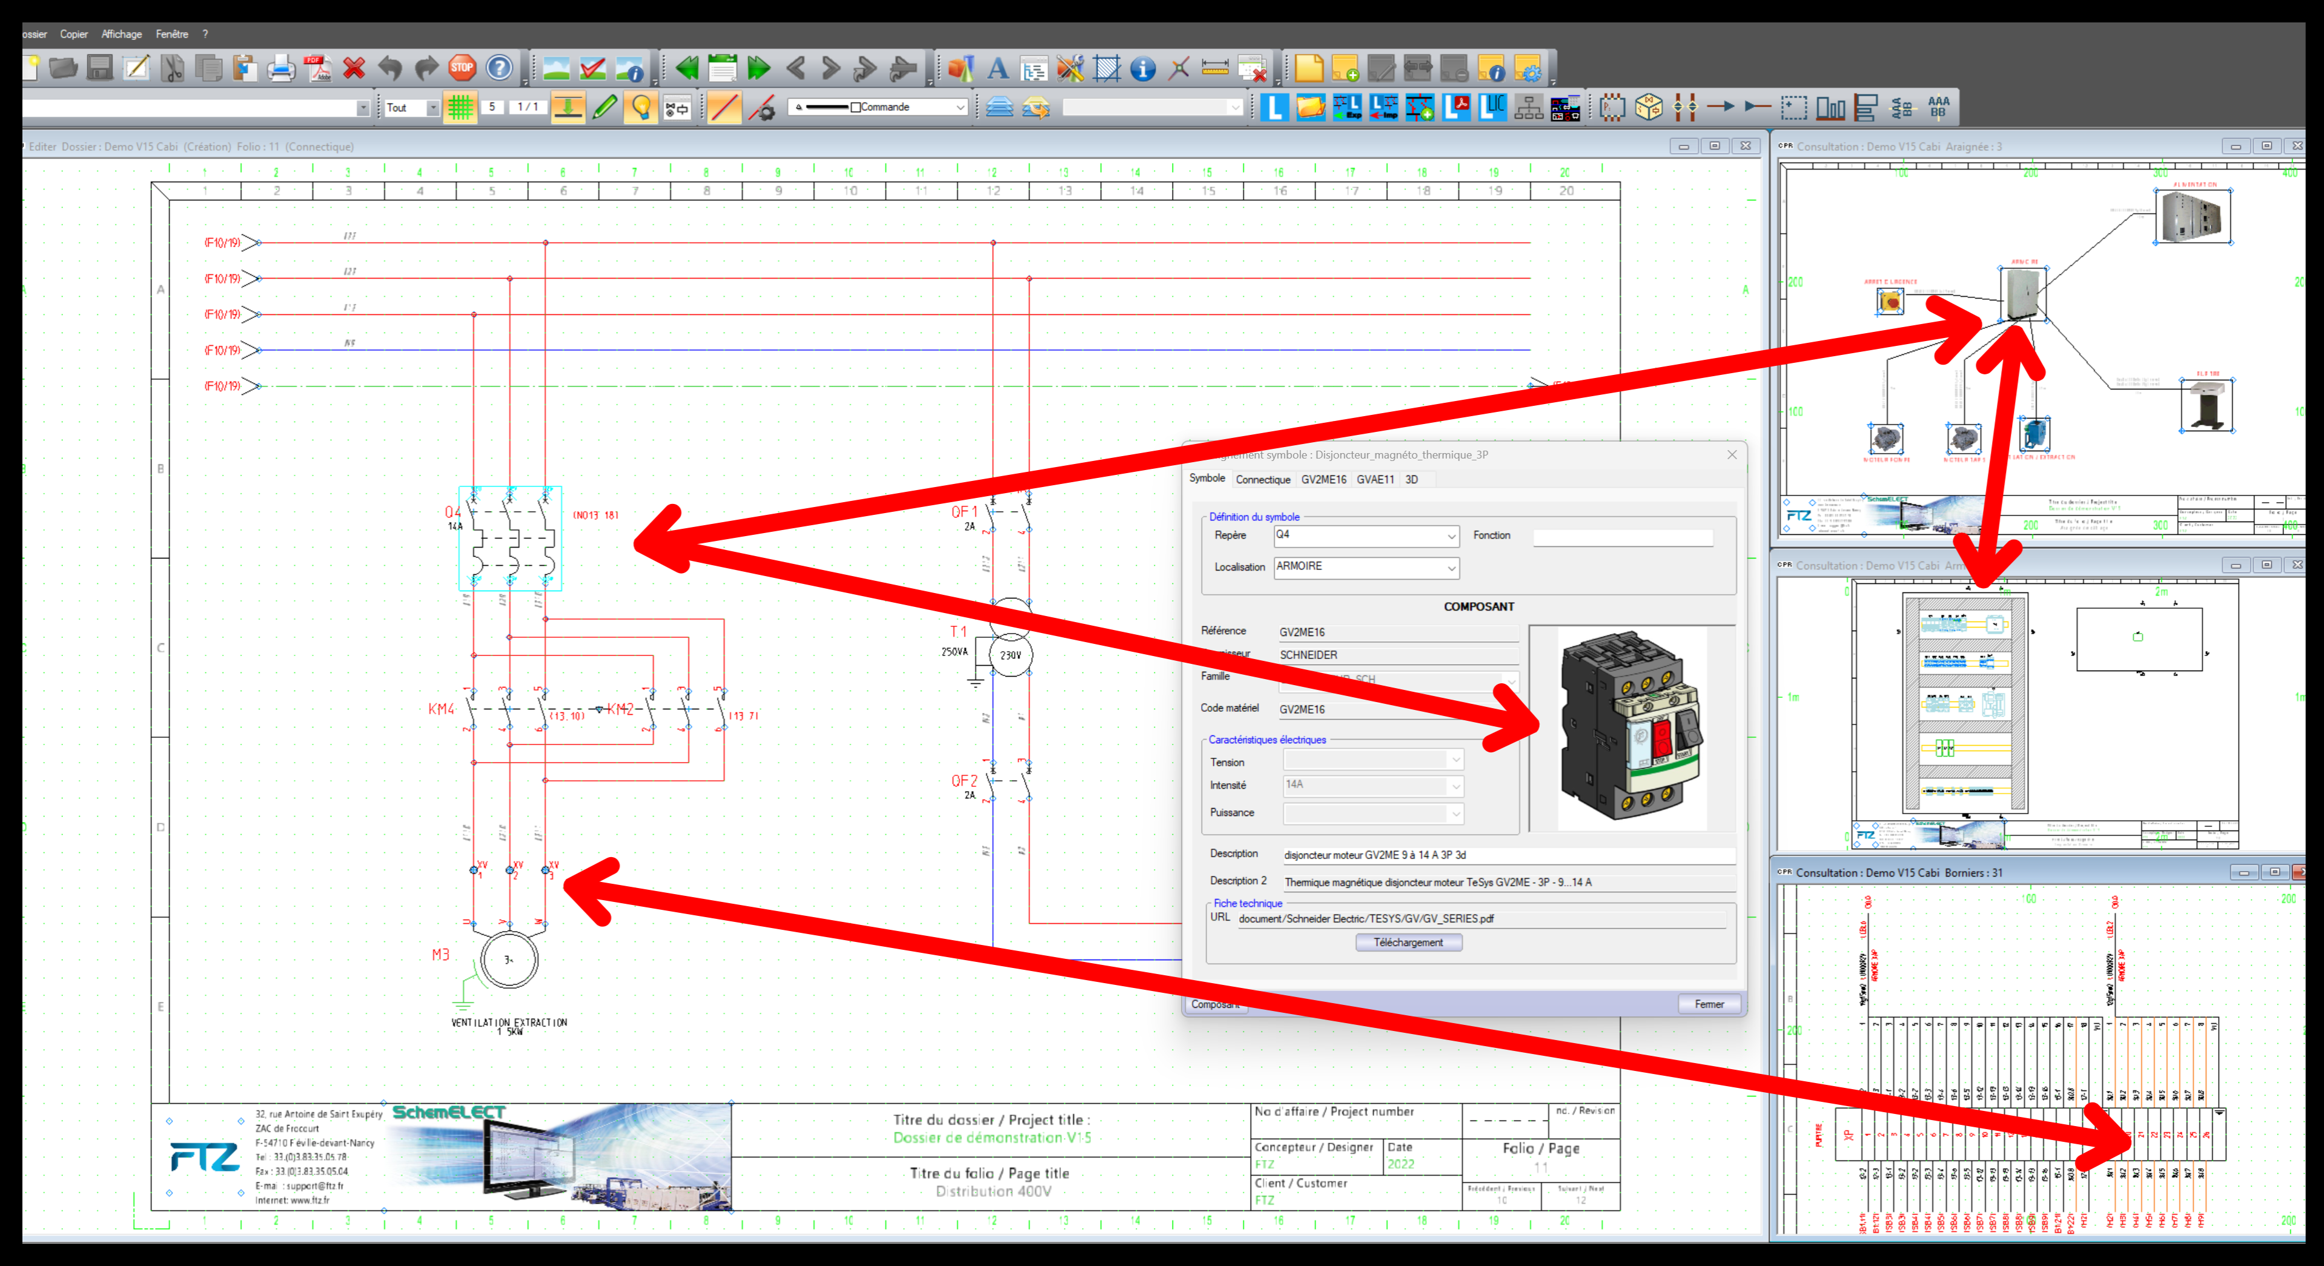
Task: Click the ruler measure distance icon
Action: tap(1215, 68)
